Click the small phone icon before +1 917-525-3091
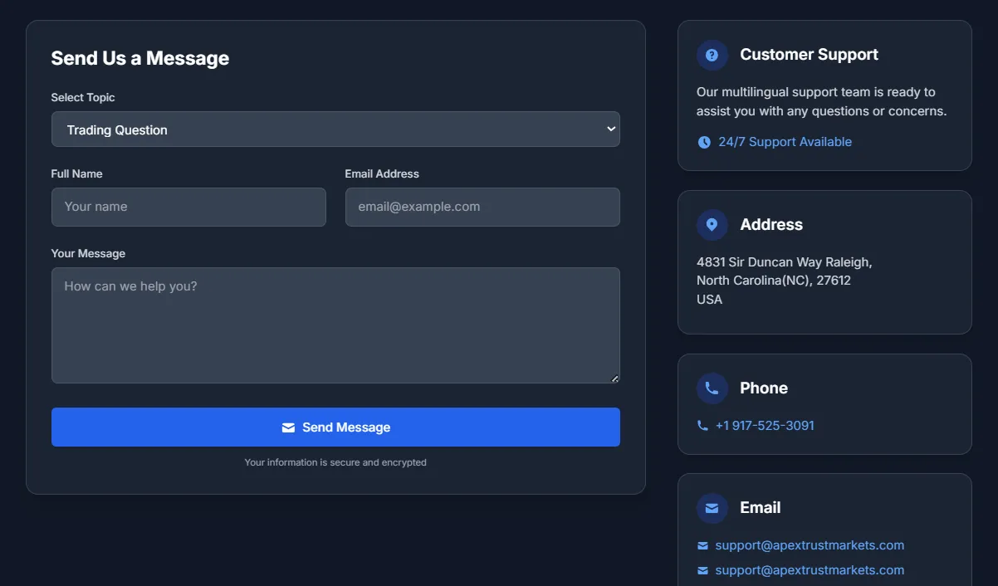Image resolution: width=998 pixels, height=586 pixels. coord(703,426)
